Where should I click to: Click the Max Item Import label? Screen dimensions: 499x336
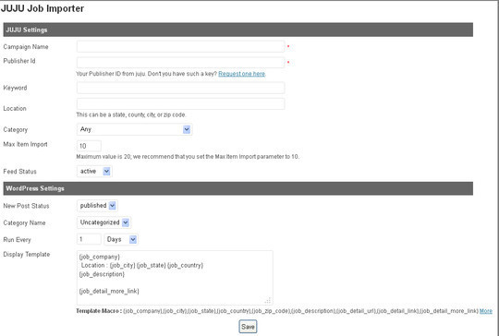(x=25, y=144)
